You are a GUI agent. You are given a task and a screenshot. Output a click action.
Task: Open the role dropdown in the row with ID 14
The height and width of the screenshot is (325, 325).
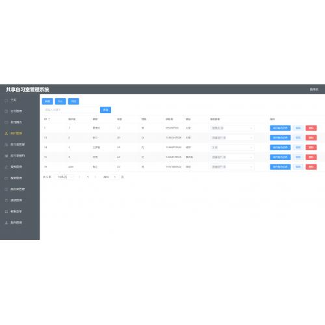click(231, 148)
